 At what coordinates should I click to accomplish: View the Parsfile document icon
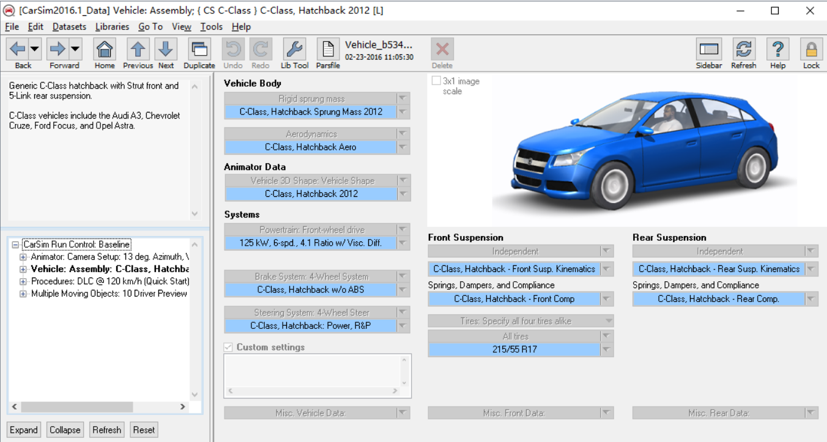(x=328, y=49)
